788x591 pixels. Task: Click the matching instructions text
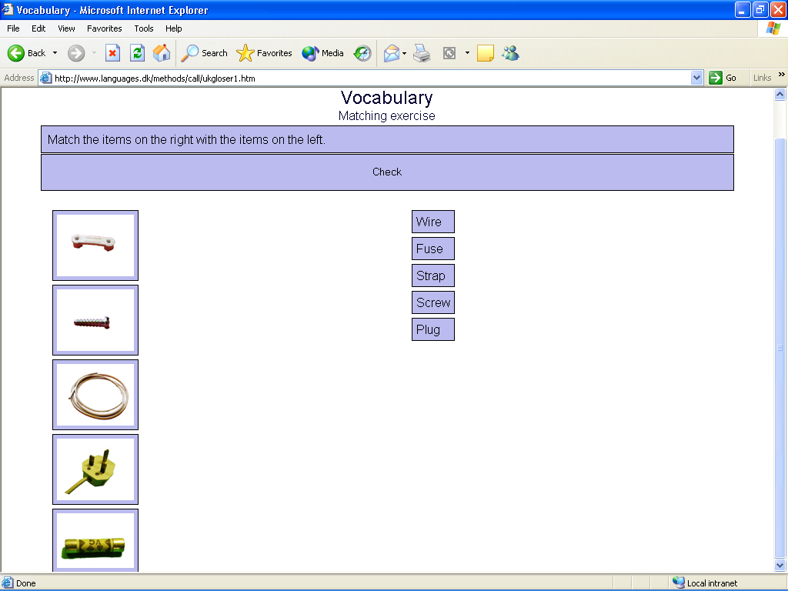pos(186,140)
